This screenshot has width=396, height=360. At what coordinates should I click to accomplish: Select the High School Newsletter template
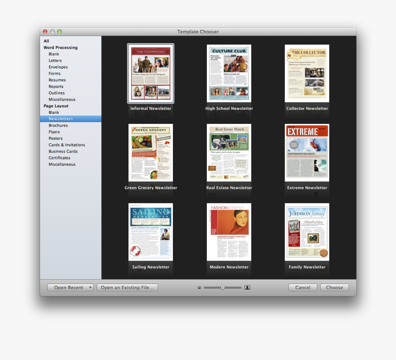[229, 73]
